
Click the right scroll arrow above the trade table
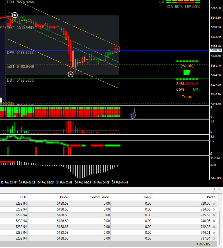tap(220, 189)
